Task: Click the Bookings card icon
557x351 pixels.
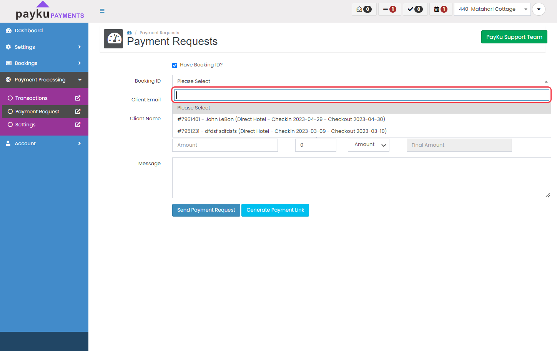Action: point(8,63)
